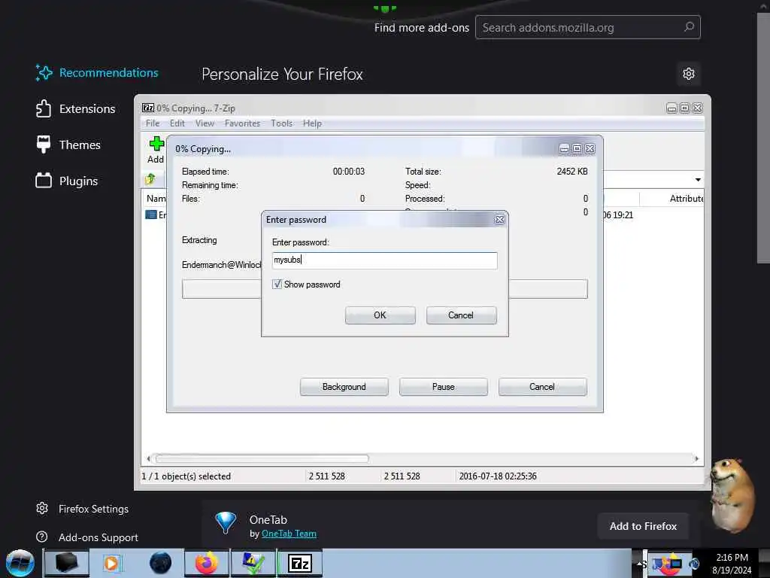Open the Edit menu in 7-Zip
This screenshot has width=770, height=578.
(x=177, y=123)
